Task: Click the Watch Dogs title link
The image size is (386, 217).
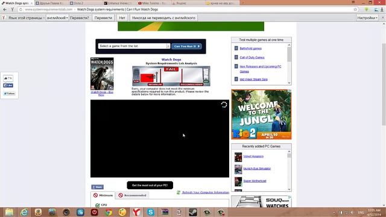Action: (x=171, y=60)
